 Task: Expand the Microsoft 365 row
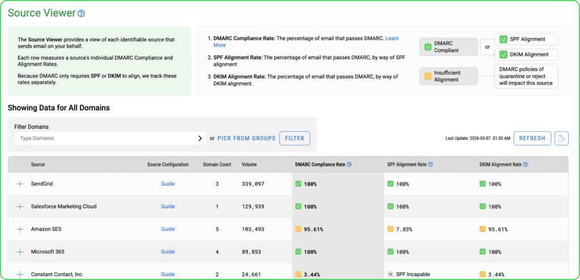(20, 252)
